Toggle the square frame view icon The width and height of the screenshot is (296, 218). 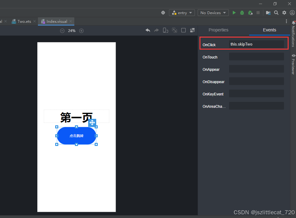tap(183, 30)
